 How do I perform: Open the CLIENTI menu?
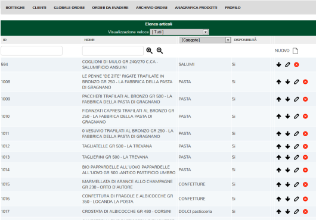tap(39, 8)
